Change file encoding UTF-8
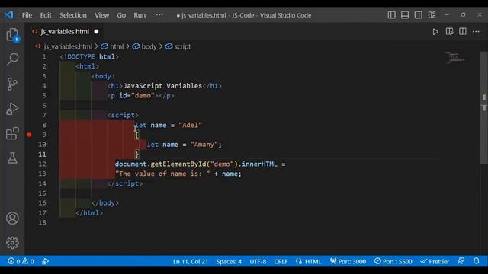Image resolution: width=488 pixels, height=274 pixels. click(x=258, y=262)
